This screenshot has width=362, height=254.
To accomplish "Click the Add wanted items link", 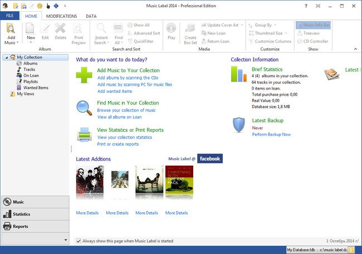I will (115, 91).
